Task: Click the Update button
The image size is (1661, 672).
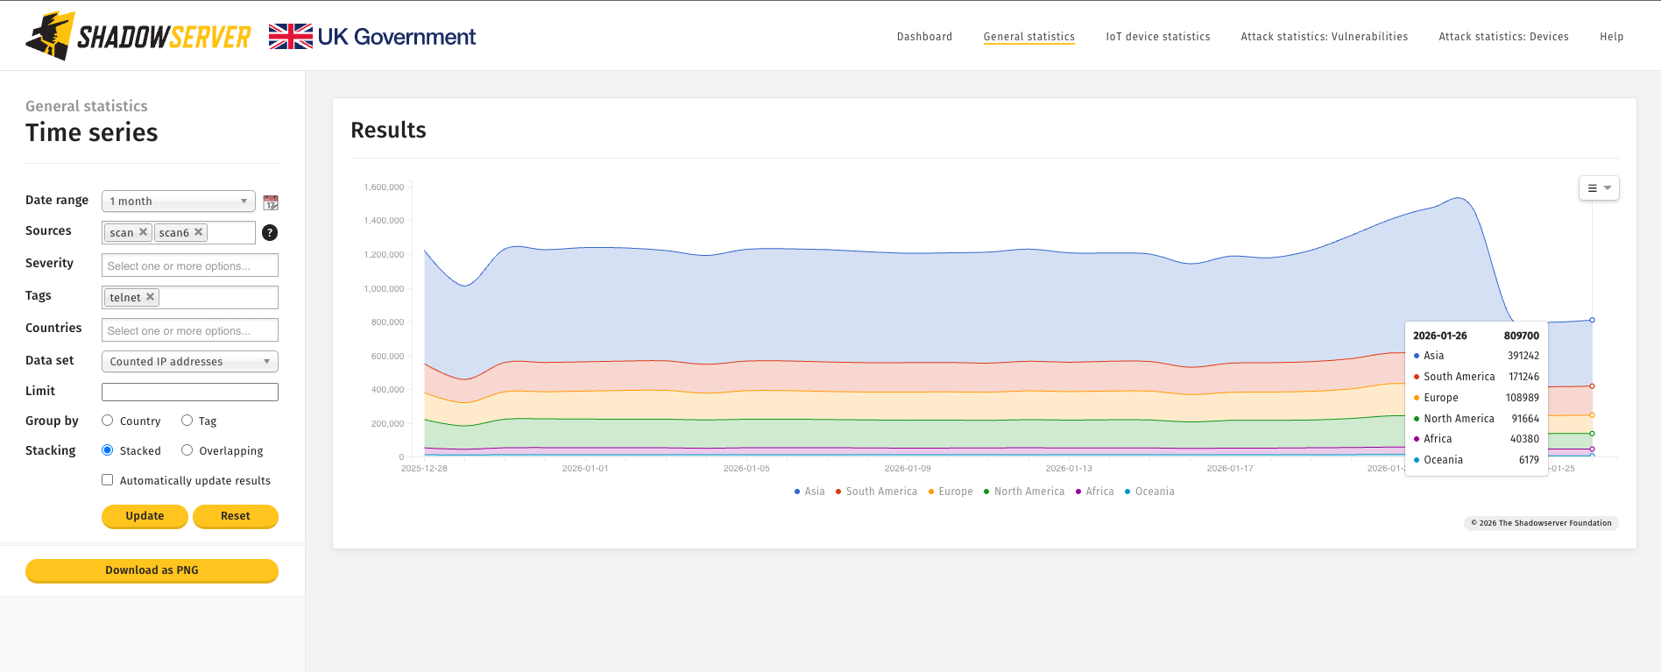Action: [145, 516]
